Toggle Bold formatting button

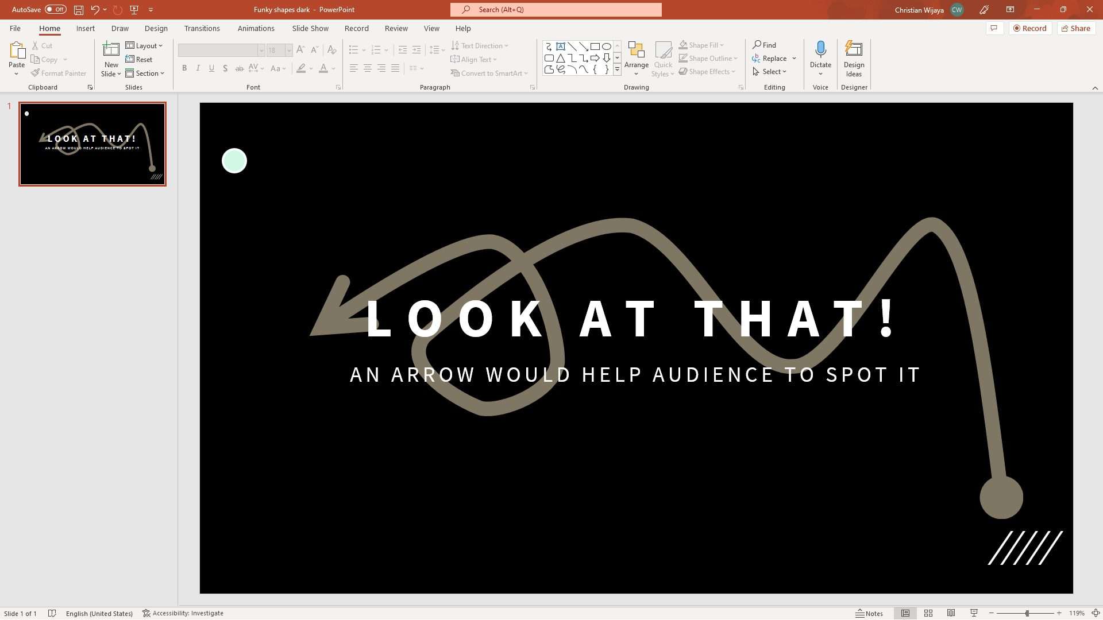pos(185,69)
